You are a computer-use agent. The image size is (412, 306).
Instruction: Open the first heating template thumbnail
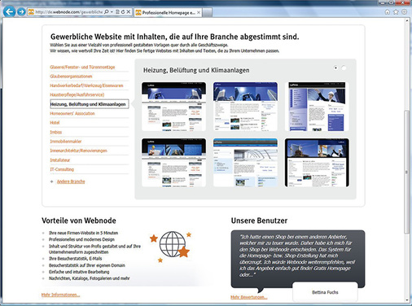pos(173,107)
